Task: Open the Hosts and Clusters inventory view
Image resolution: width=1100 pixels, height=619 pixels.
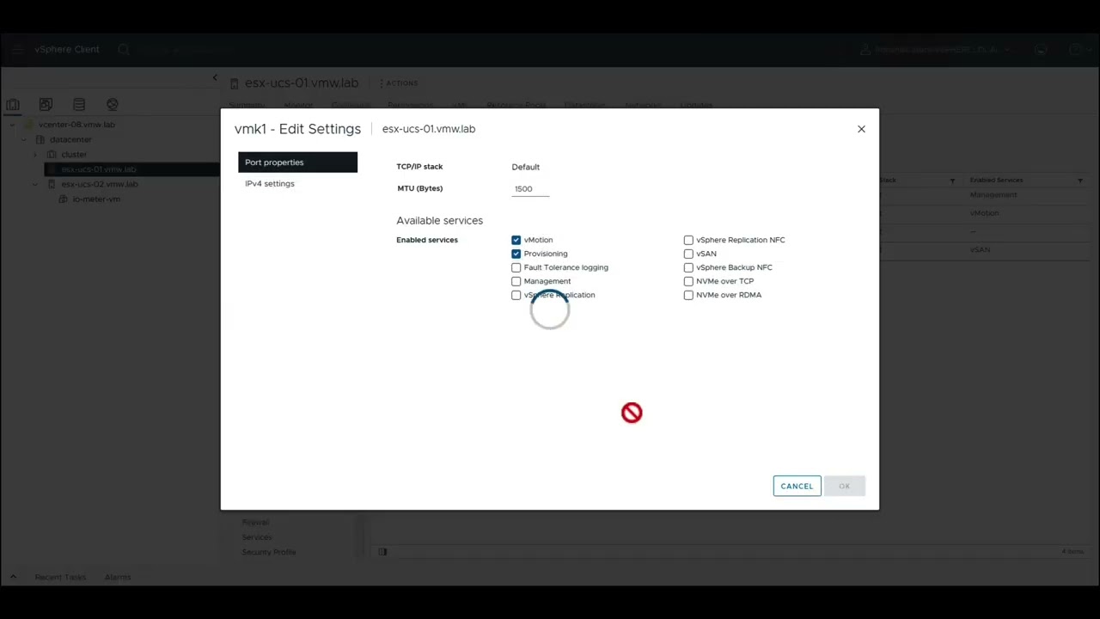Action: click(x=13, y=104)
